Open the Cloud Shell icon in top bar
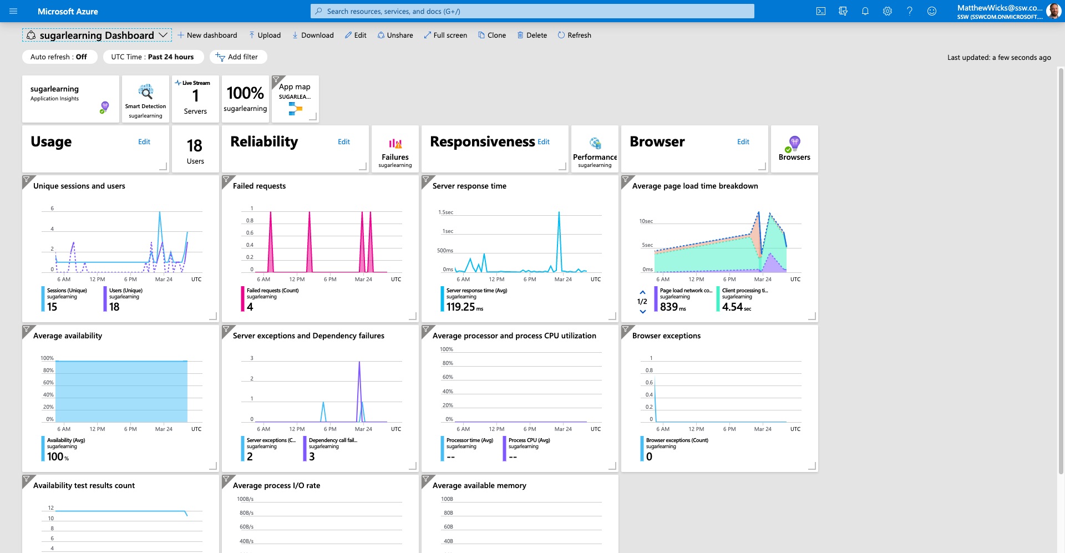Image resolution: width=1065 pixels, height=553 pixels. click(821, 11)
